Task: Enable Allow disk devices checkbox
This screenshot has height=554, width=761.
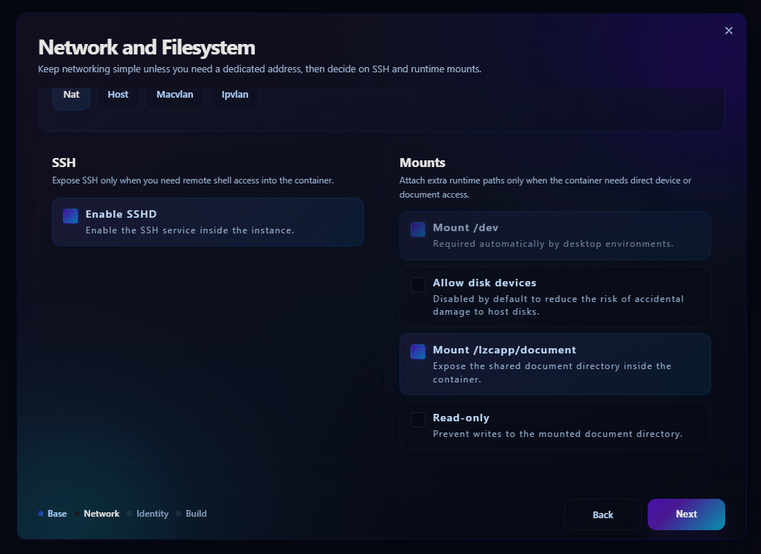Action: 418,285
